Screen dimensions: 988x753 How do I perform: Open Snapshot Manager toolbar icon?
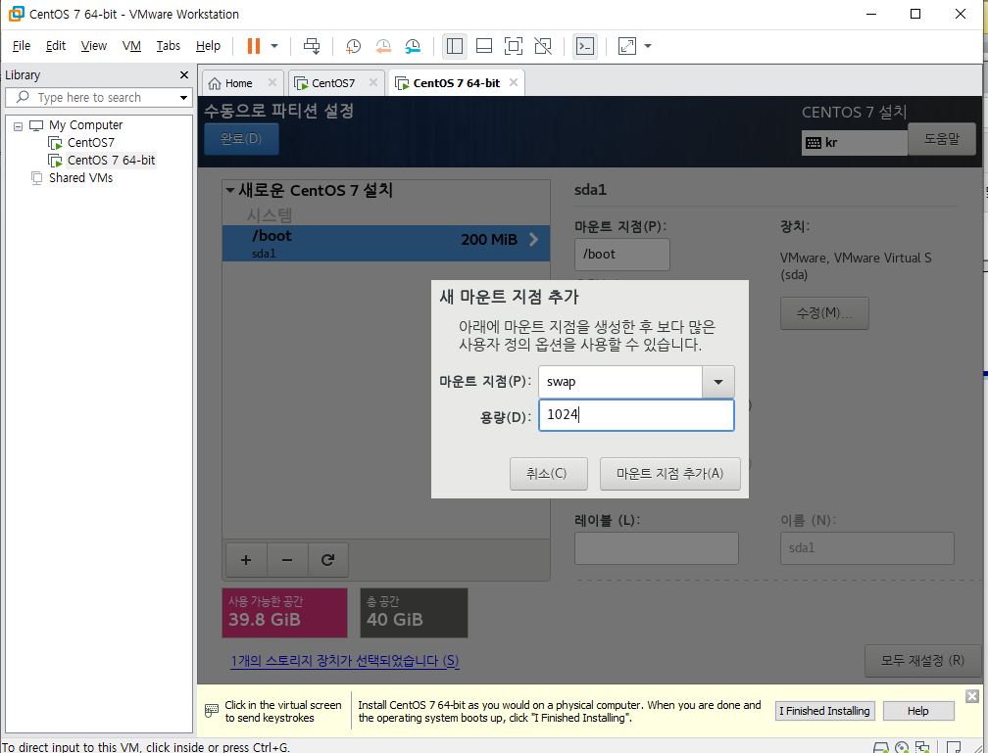pos(412,46)
